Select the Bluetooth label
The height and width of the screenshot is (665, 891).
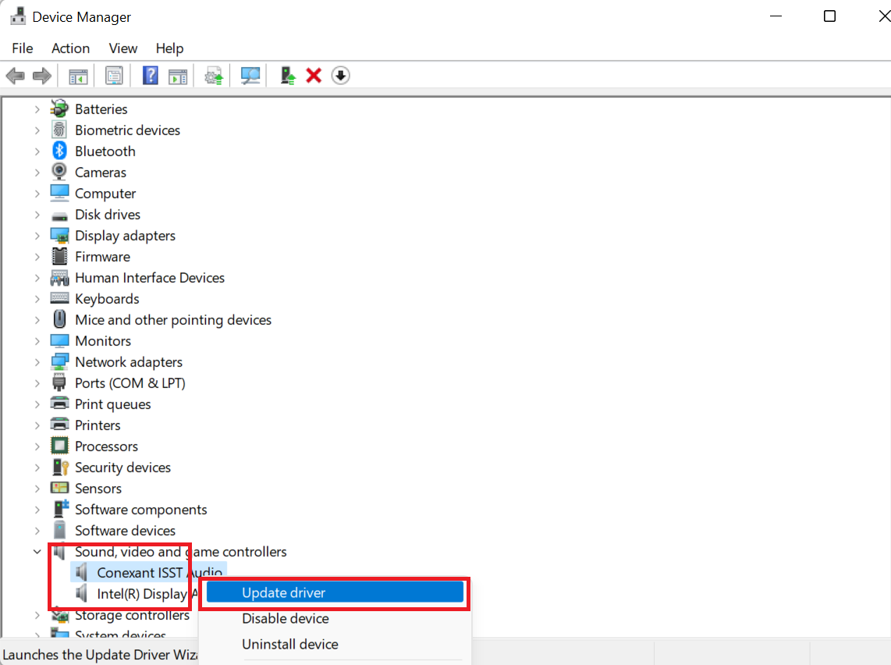point(105,151)
